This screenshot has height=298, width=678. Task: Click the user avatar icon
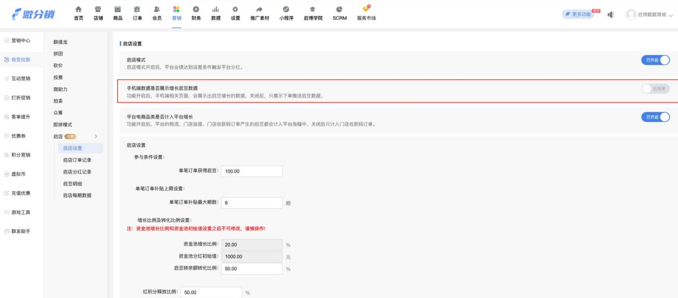coord(631,14)
